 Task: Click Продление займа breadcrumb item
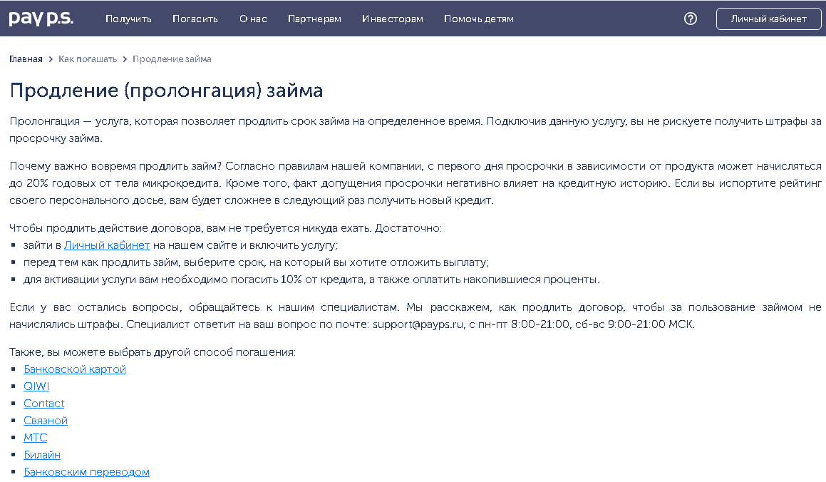coord(172,59)
